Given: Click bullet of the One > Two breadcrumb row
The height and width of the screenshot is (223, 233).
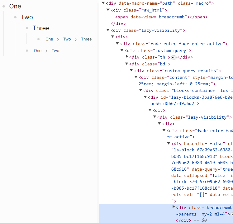Looking at the screenshot, I should (x=27, y=51).
